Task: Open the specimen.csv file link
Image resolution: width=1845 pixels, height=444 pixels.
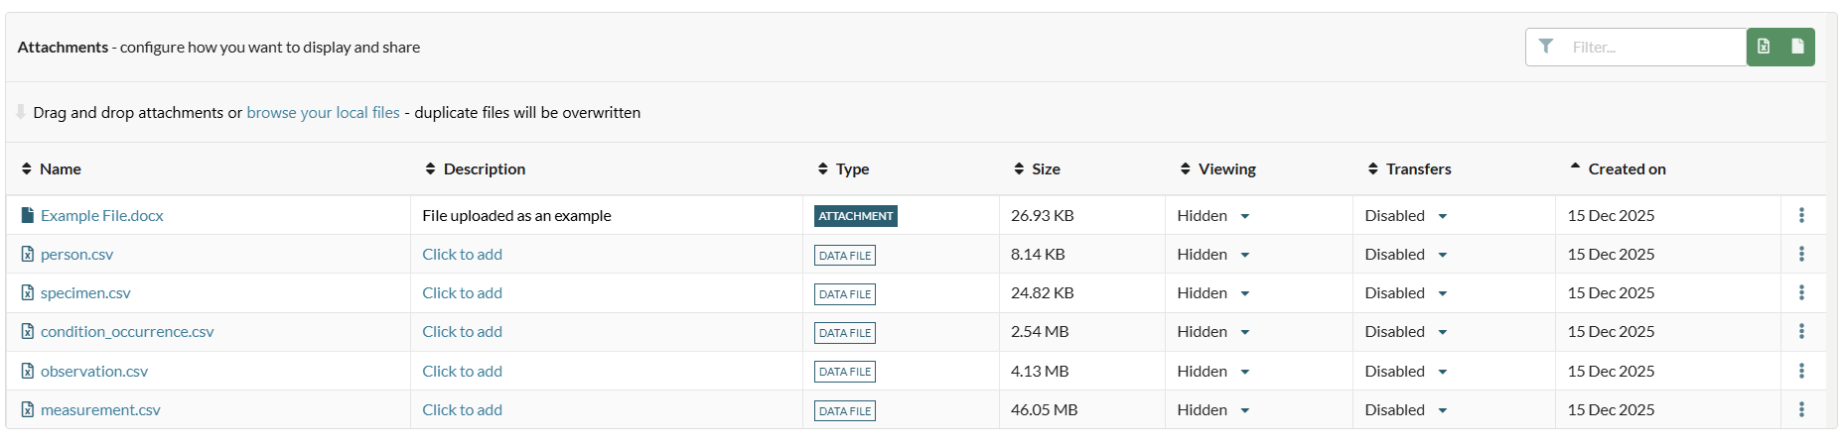Action: pos(85,293)
